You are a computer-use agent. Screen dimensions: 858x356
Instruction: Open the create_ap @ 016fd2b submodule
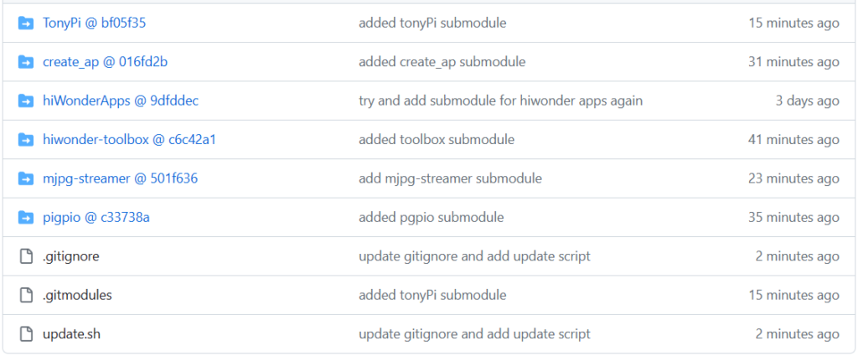click(x=99, y=62)
